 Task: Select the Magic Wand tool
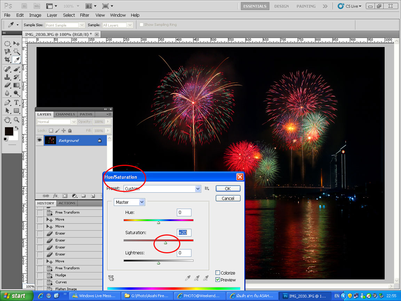coord(16,52)
